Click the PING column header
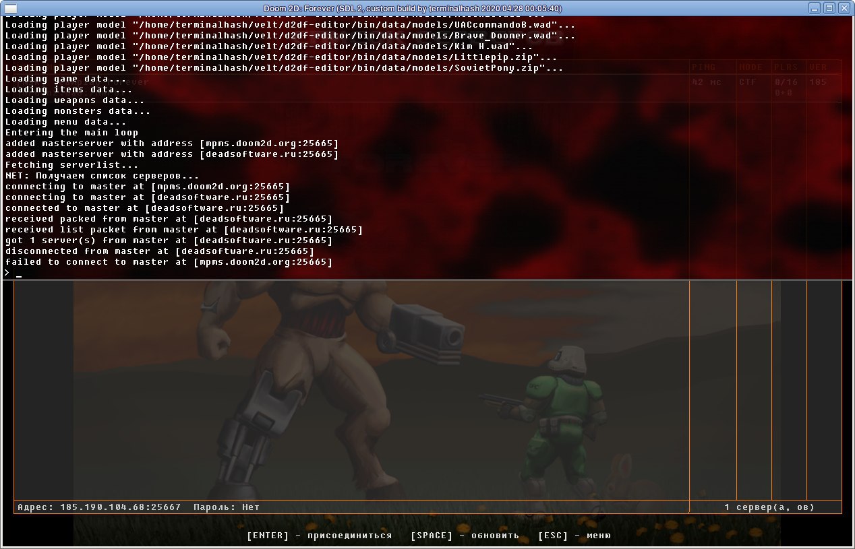855x549 pixels. tap(704, 67)
